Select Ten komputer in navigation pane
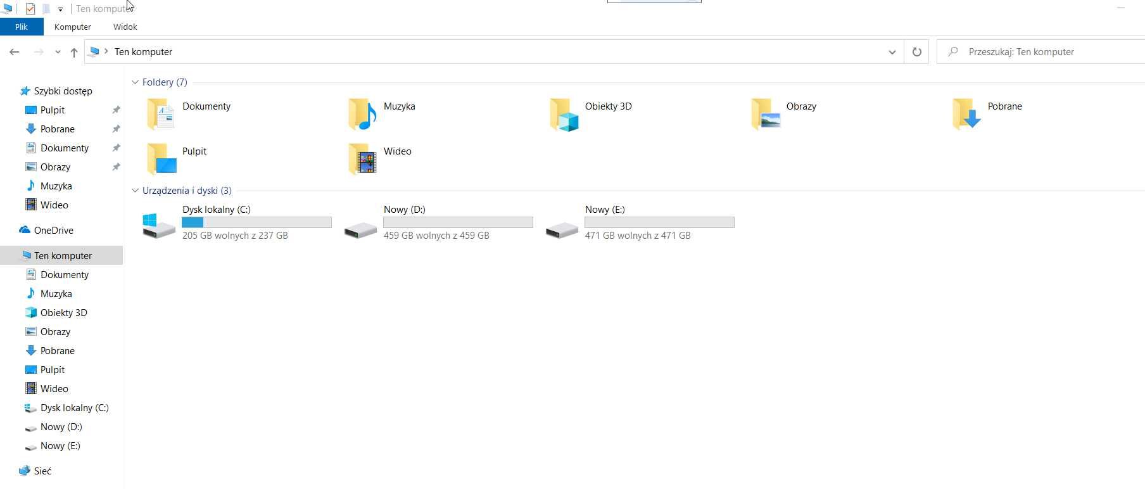The width and height of the screenshot is (1145, 489). (x=61, y=255)
